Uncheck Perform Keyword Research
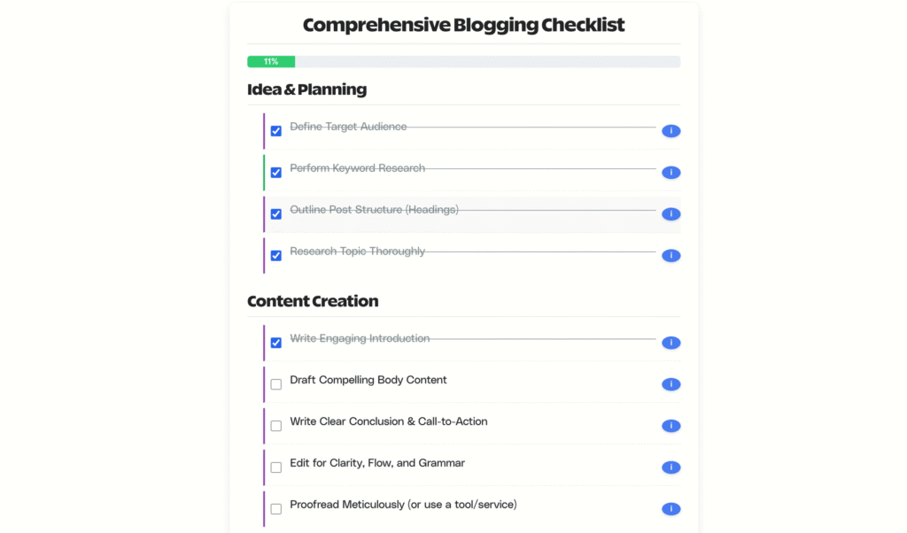The width and height of the screenshot is (907, 533). point(275,173)
